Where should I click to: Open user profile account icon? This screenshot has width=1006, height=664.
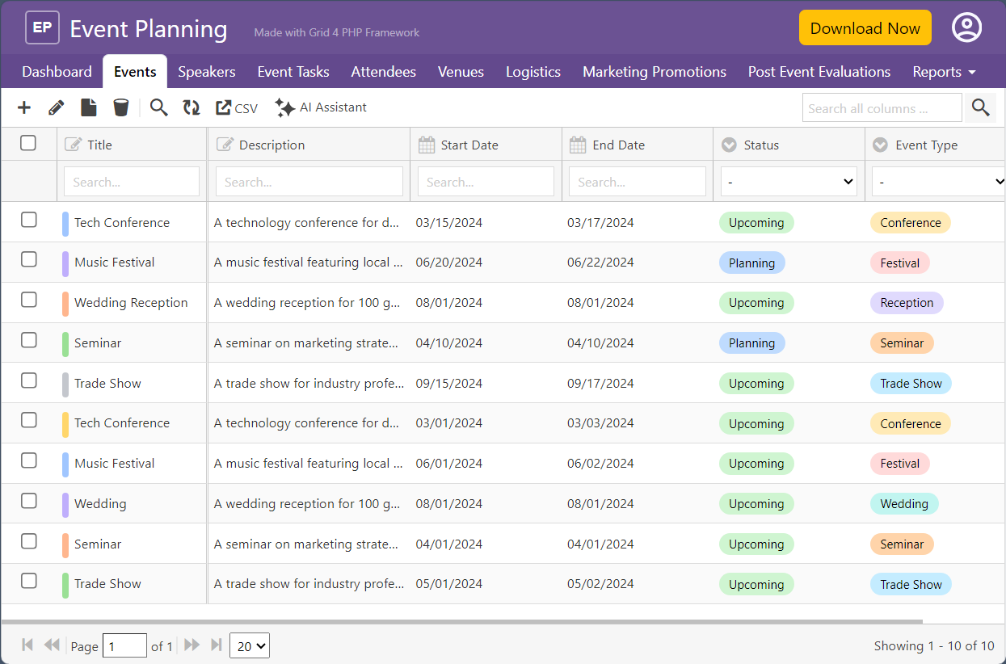pyautogui.click(x=966, y=28)
